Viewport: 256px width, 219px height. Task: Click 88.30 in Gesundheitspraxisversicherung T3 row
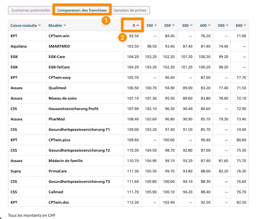(206, 182)
